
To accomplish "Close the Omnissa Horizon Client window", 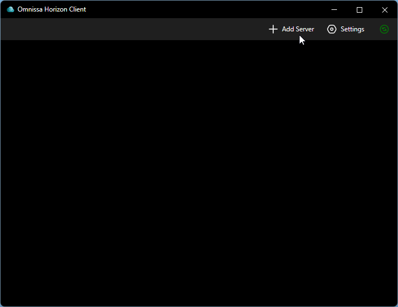I will pyautogui.click(x=385, y=9).
